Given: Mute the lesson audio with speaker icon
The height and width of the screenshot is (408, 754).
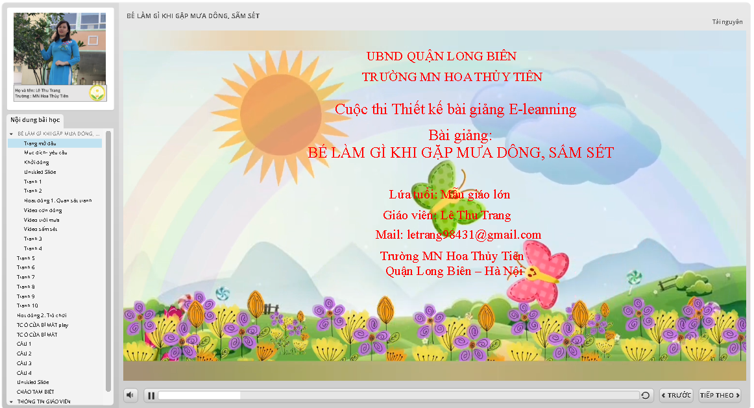Looking at the screenshot, I should (130, 395).
